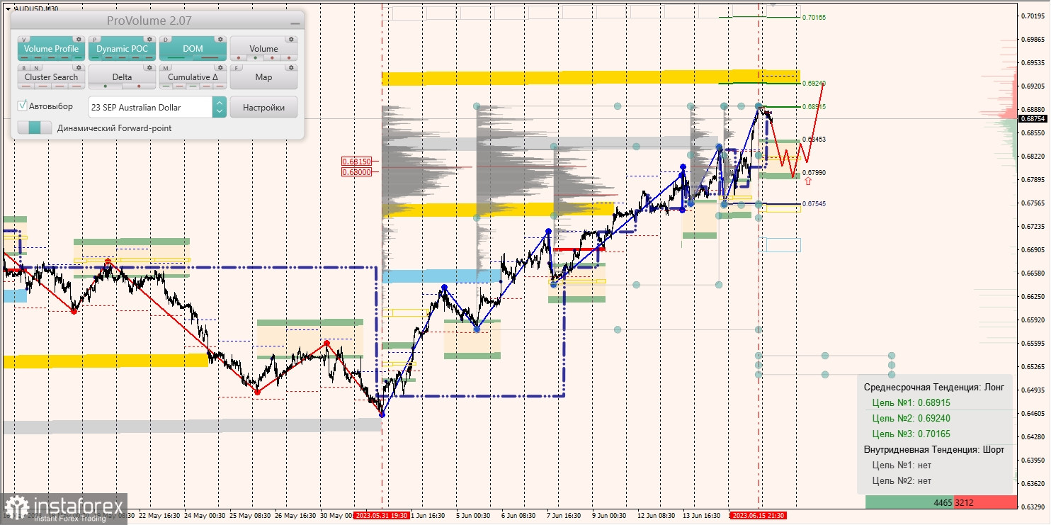Image resolution: width=1051 pixels, height=525 pixels.
Task: Click the green 4465 volume bar
Action: (x=909, y=502)
